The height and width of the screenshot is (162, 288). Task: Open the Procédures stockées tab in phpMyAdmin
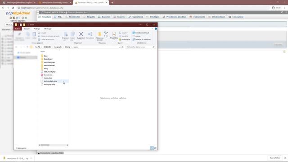click(x=175, y=17)
